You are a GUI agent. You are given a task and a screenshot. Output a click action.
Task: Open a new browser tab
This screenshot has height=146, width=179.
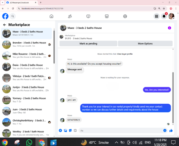coord(40,3)
